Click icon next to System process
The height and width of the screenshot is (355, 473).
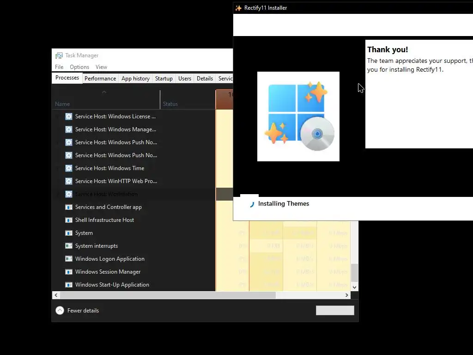pos(69,233)
